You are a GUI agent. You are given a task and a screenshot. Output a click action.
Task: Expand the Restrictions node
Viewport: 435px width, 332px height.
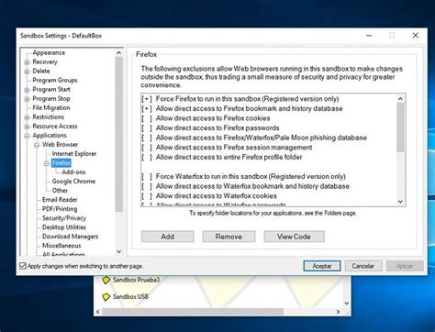click(x=27, y=117)
